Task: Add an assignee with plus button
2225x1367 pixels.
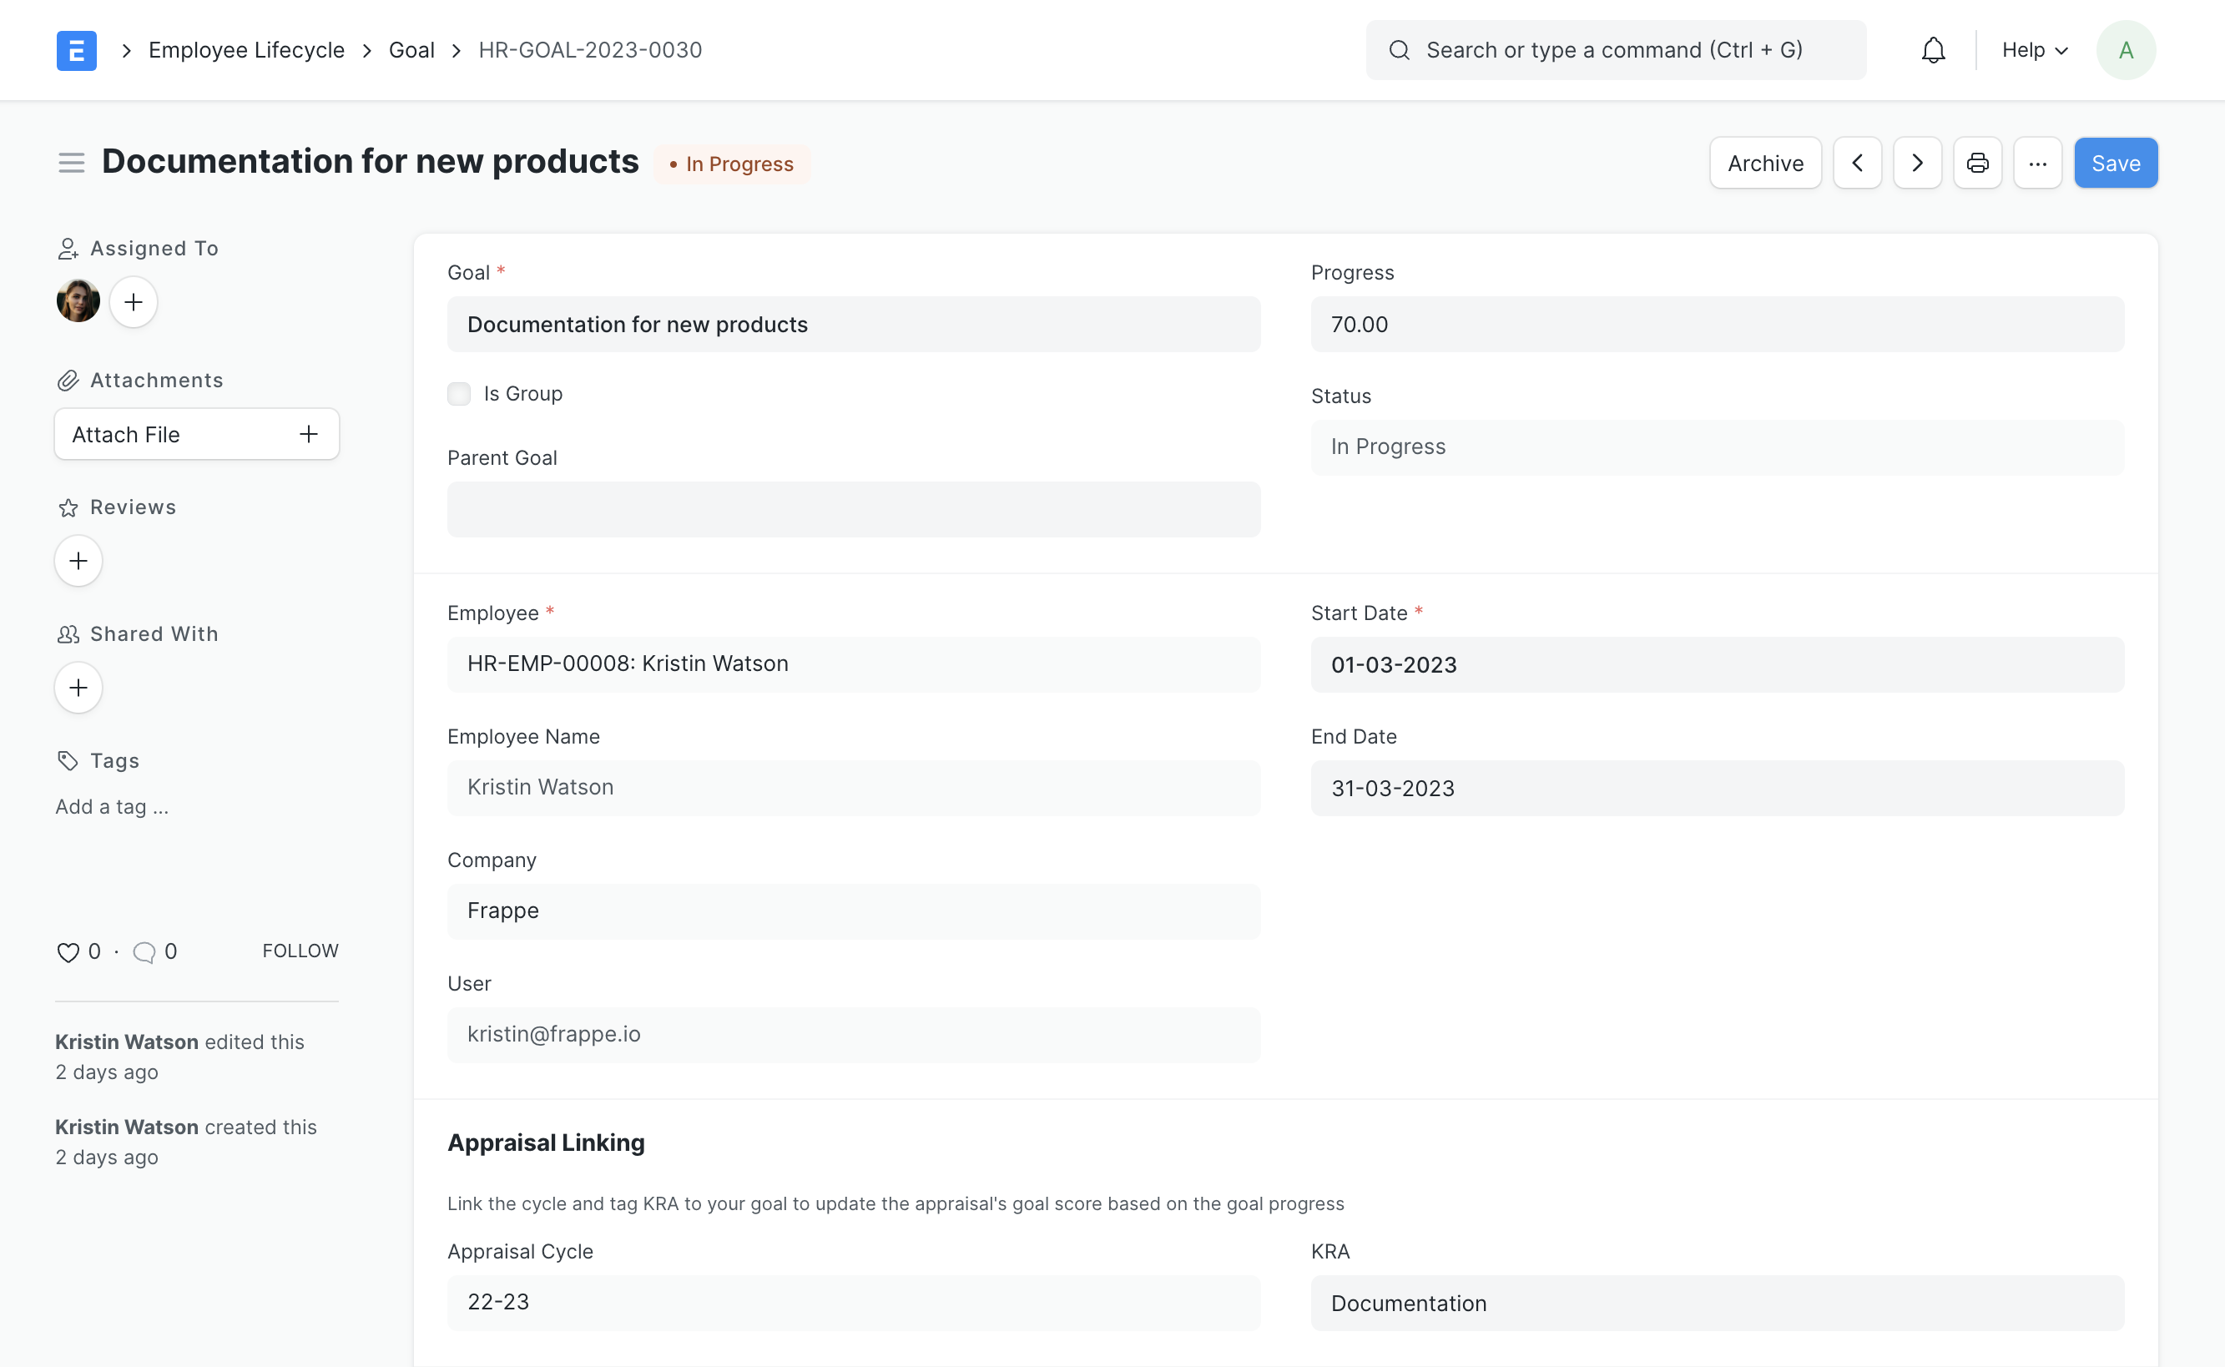Action: point(133,302)
